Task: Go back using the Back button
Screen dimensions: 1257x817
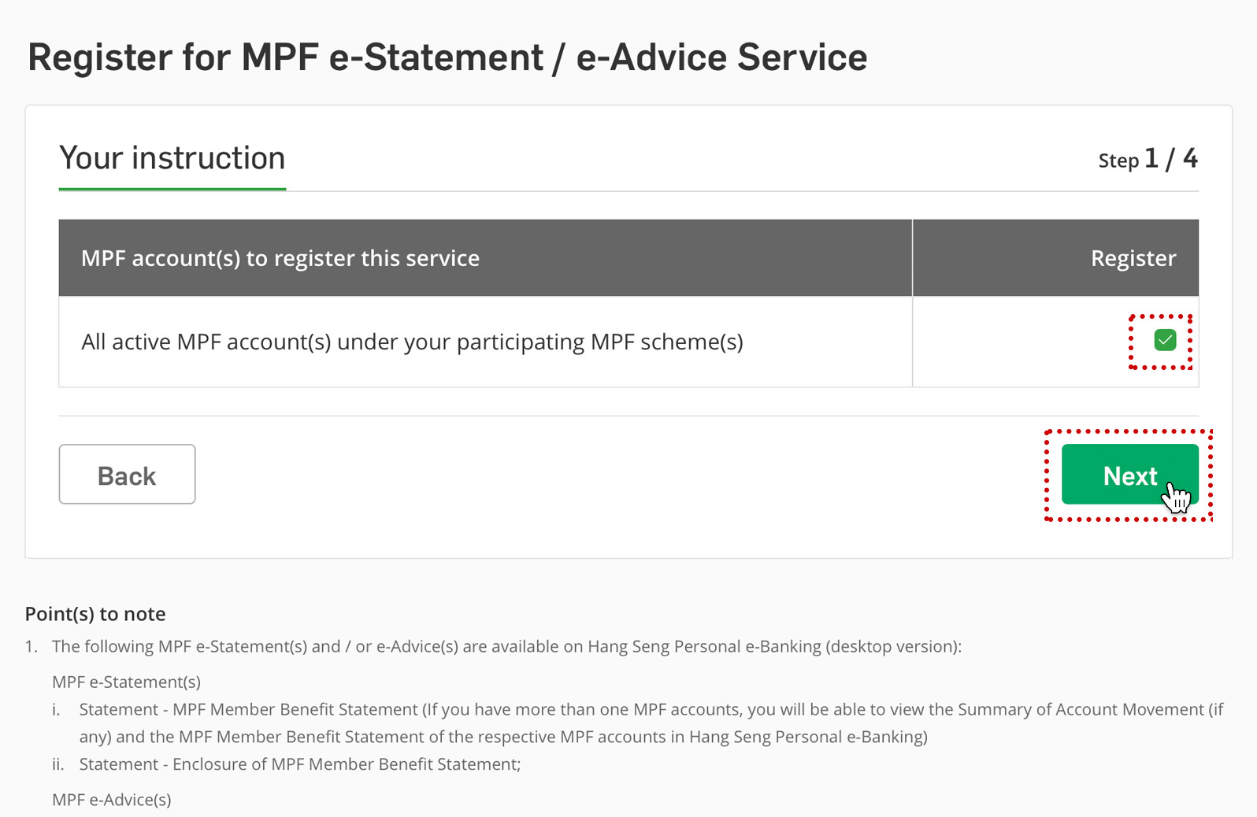Action: tap(127, 475)
